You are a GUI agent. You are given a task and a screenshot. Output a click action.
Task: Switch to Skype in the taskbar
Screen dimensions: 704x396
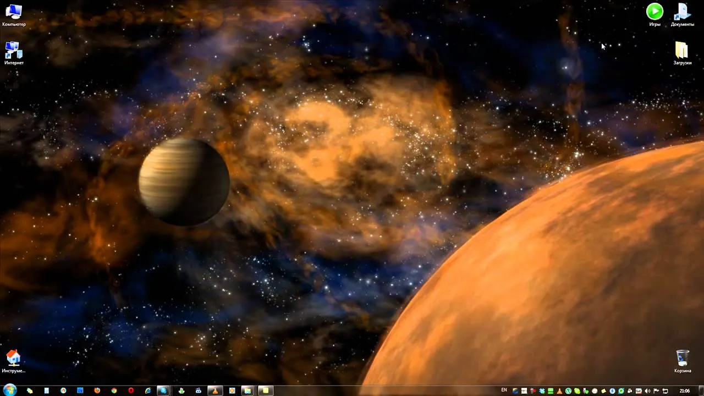(164, 391)
